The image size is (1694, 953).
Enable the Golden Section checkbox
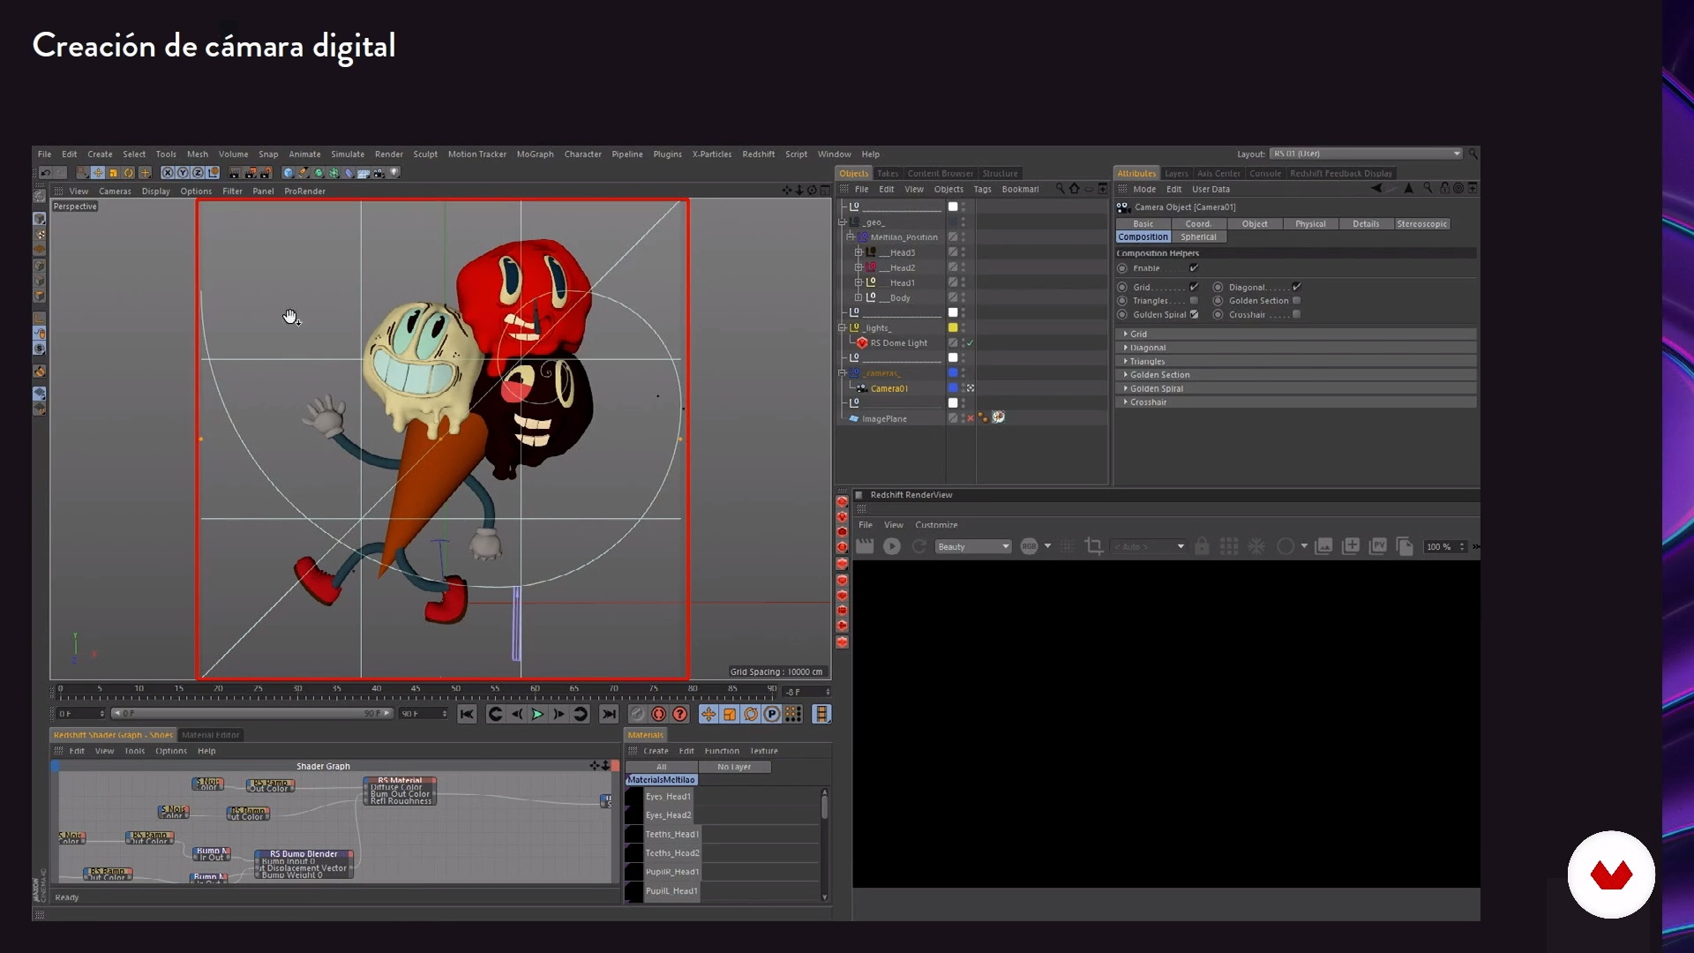1296,301
